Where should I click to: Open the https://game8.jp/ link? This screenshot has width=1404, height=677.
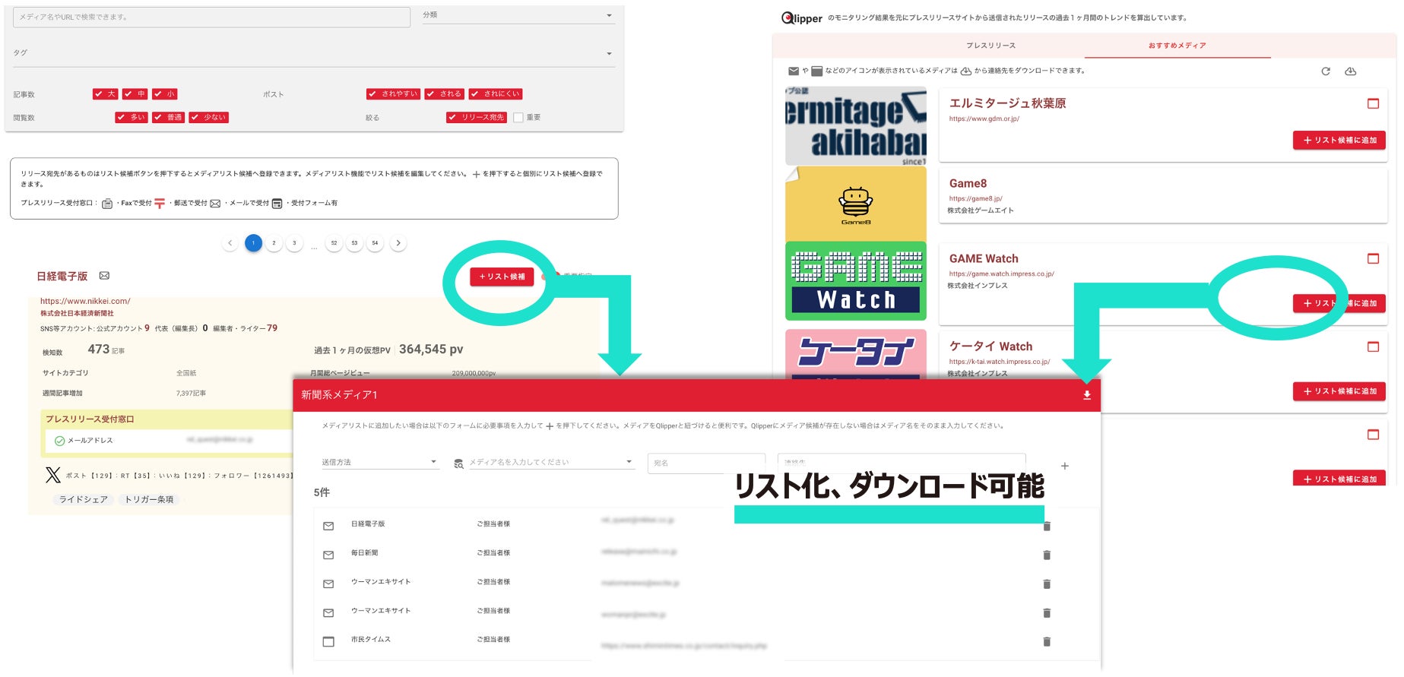click(x=975, y=198)
